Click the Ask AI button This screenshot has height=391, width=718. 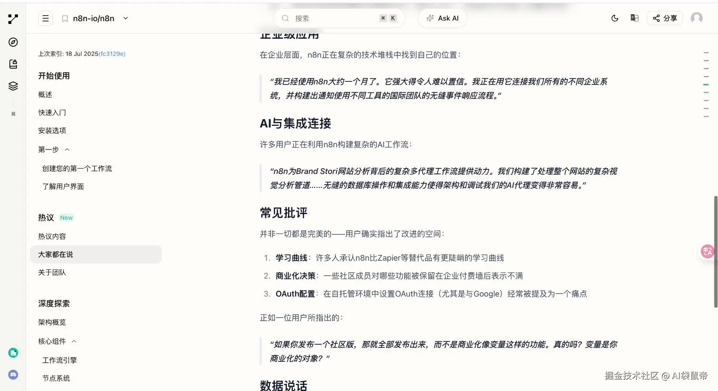coord(442,18)
